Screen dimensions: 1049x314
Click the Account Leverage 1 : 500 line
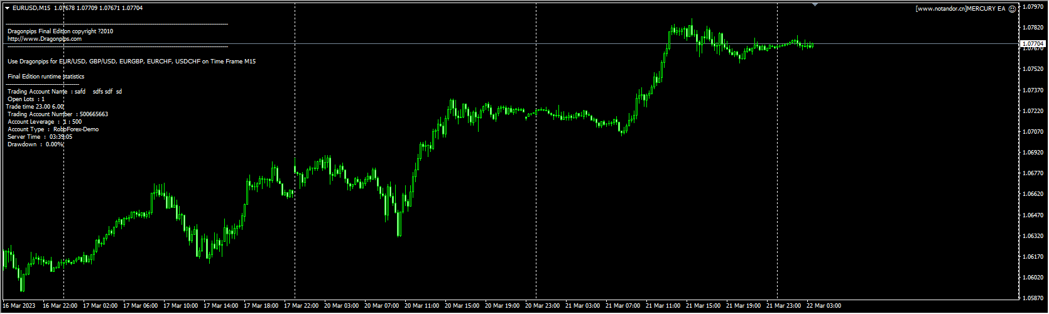click(45, 122)
